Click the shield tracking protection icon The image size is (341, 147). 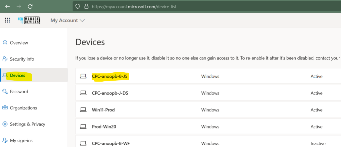(x=78, y=7)
